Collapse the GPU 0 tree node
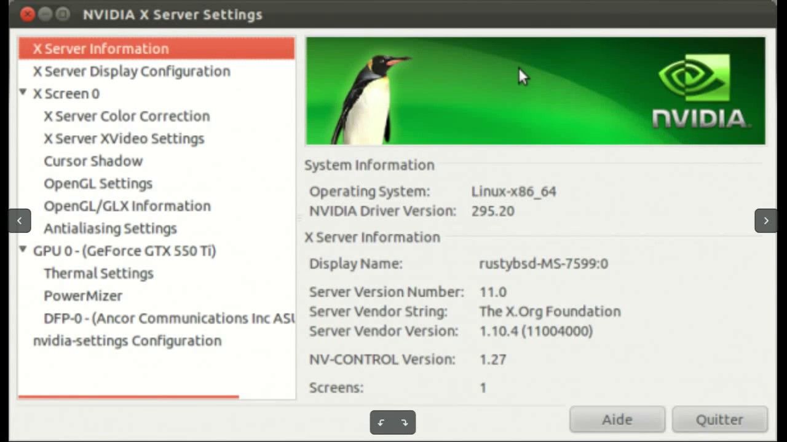This screenshot has height=442, width=787. pos(23,250)
